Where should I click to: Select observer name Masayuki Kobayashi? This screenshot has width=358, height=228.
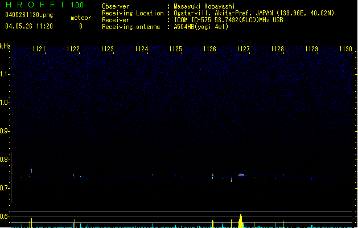point(204,6)
